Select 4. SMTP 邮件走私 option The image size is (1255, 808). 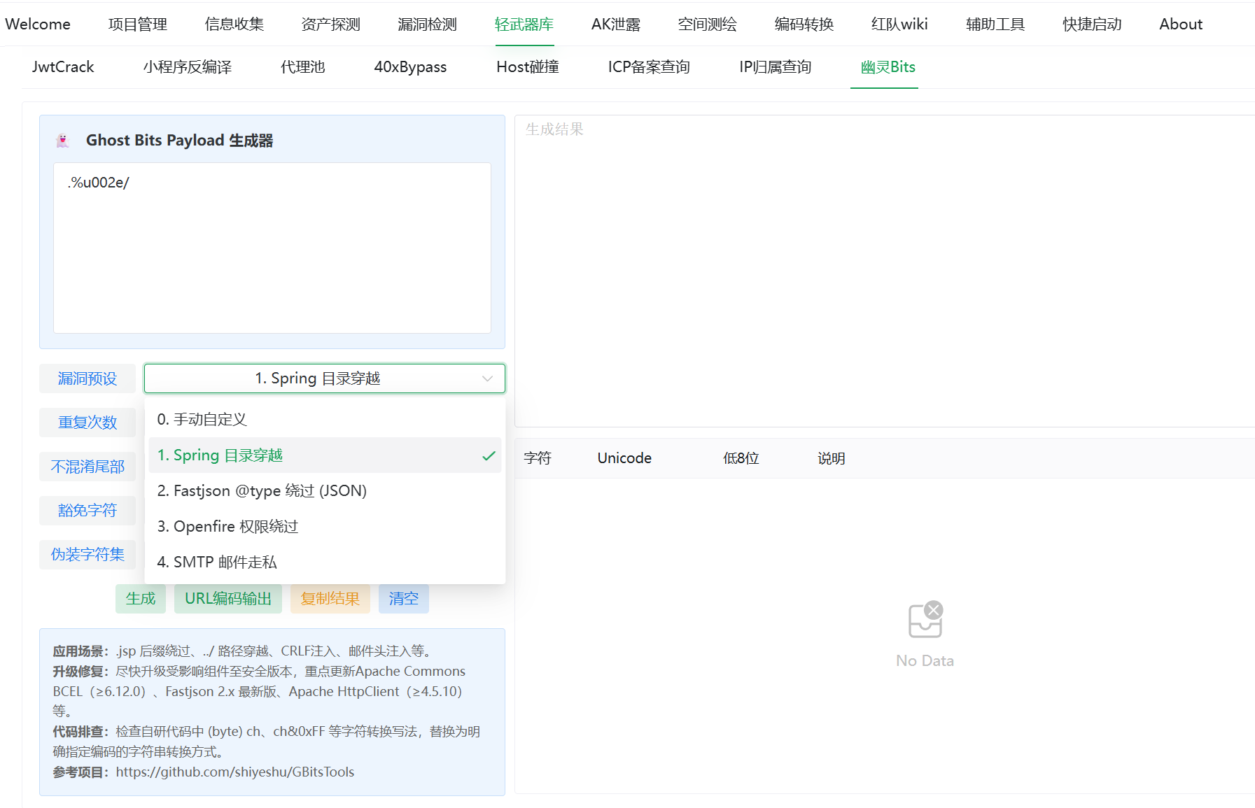325,562
